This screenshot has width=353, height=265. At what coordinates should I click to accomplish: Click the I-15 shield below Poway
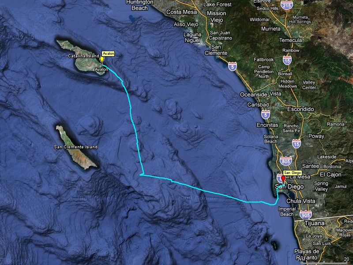point(297,144)
